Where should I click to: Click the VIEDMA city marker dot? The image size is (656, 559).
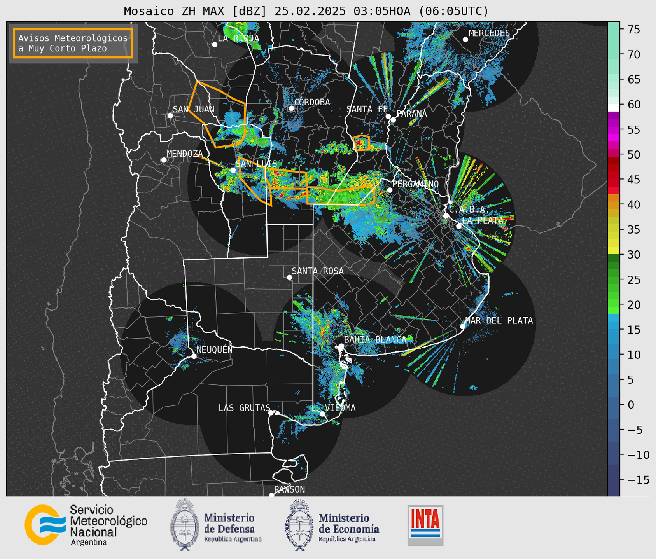322,414
